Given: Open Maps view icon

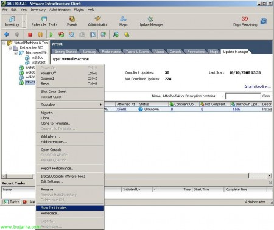Looking at the screenshot, I should point(123,21).
